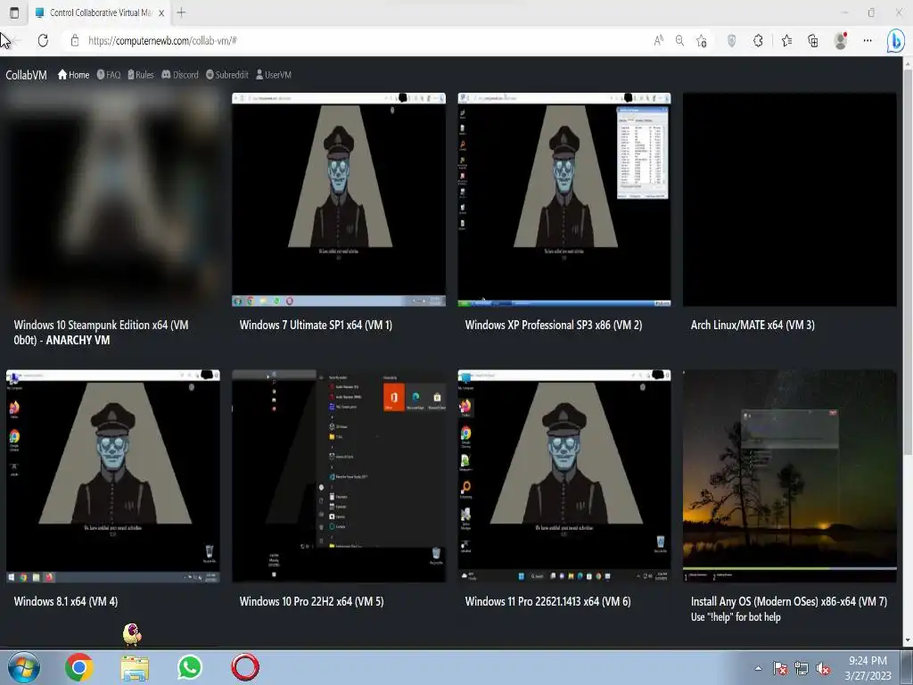Screen dimensions: 913x685
Task: Zoom out using the magnifier icon
Action: coord(679,40)
